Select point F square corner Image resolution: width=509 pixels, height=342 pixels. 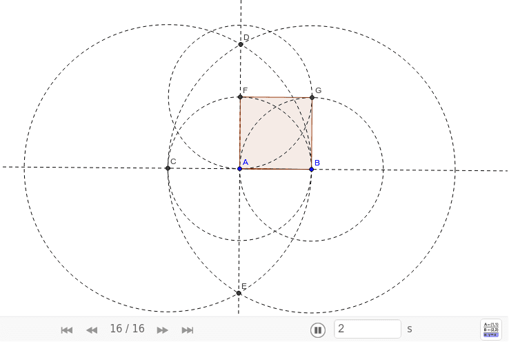click(240, 97)
